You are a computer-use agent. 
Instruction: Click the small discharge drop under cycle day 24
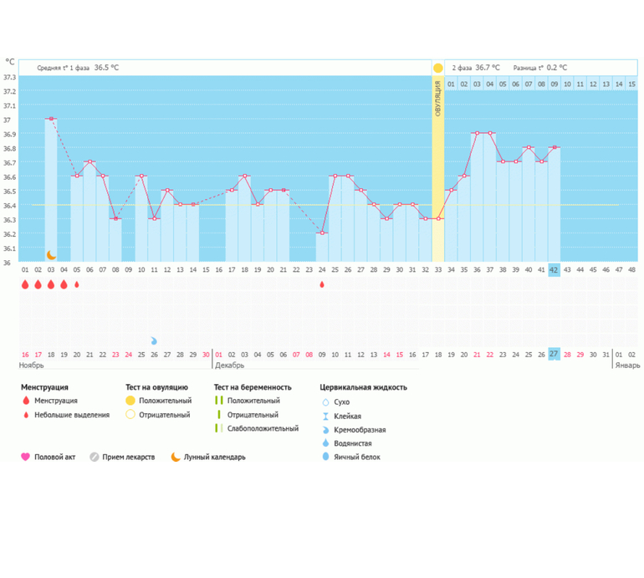click(x=322, y=285)
